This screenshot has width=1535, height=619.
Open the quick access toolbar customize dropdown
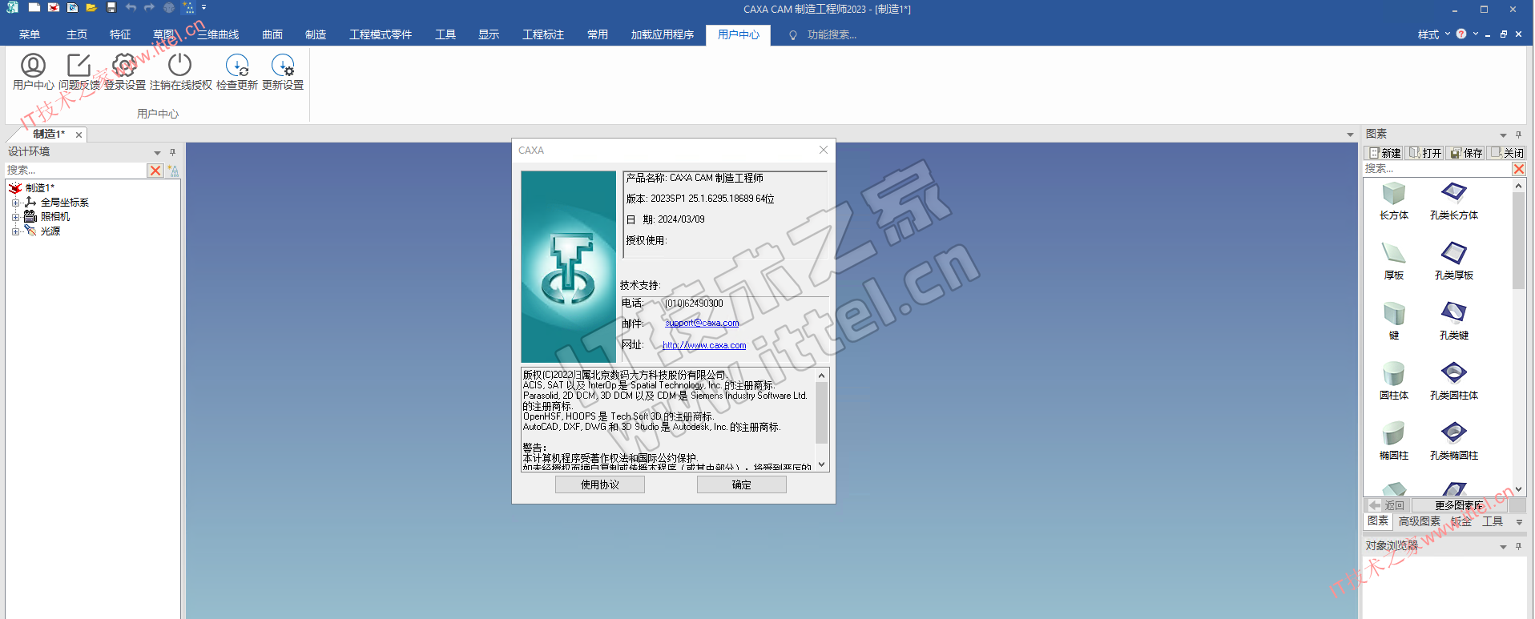point(203,8)
